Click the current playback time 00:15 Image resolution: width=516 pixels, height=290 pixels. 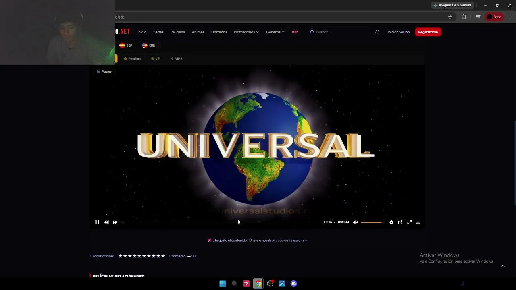328,222
